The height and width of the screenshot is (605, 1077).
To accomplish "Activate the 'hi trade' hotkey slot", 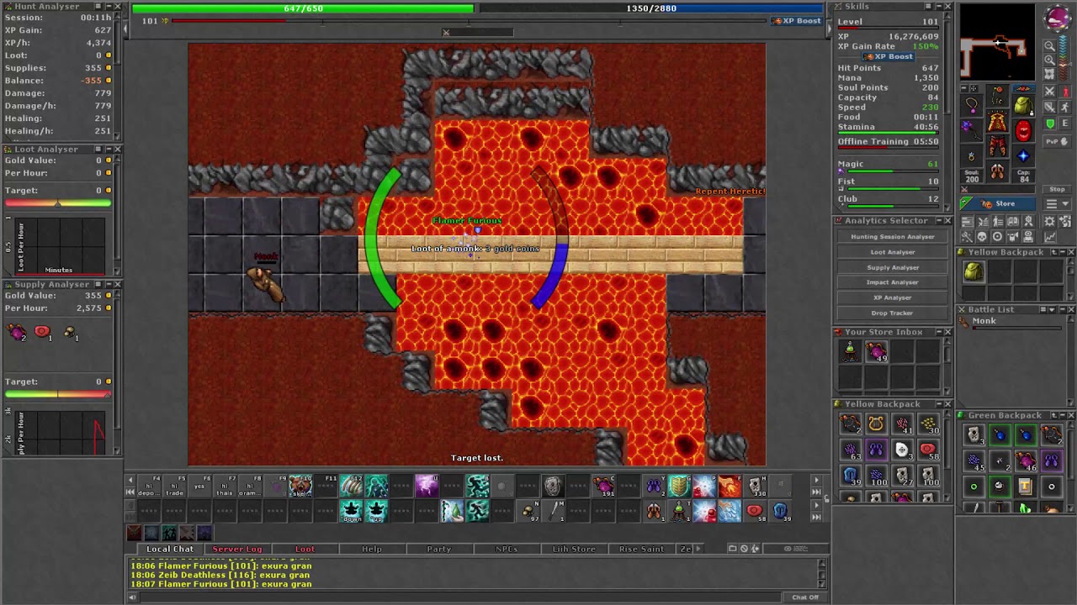I will tap(174, 485).
